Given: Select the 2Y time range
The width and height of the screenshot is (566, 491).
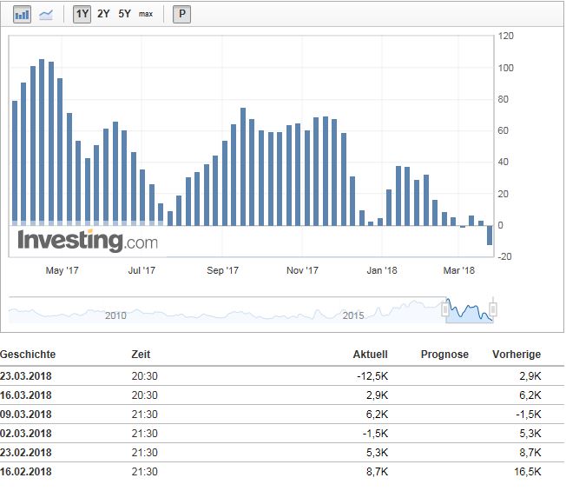Looking at the screenshot, I should [x=103, y=14].
